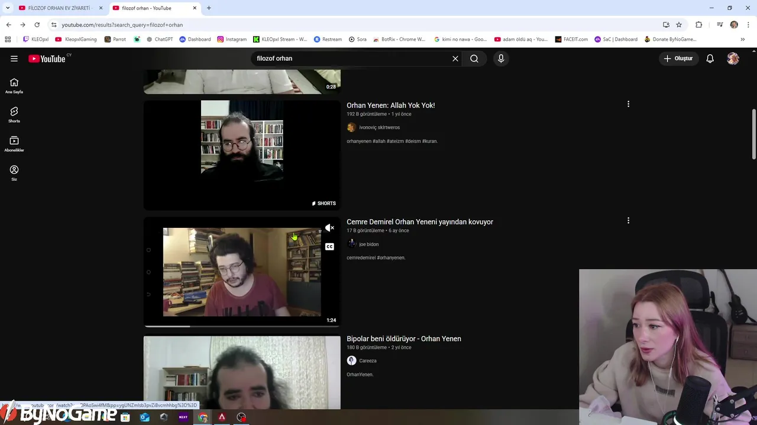Screen dimensions: 757x425
Task: Open the YouTube account avatar menu
Action: (x=733, y=58)
